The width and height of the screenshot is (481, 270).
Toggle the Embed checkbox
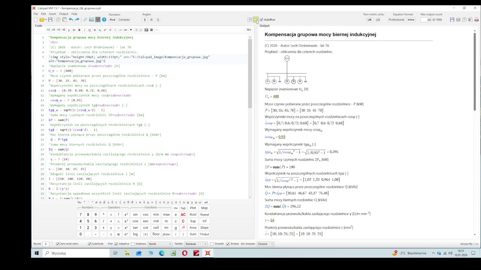228,244
